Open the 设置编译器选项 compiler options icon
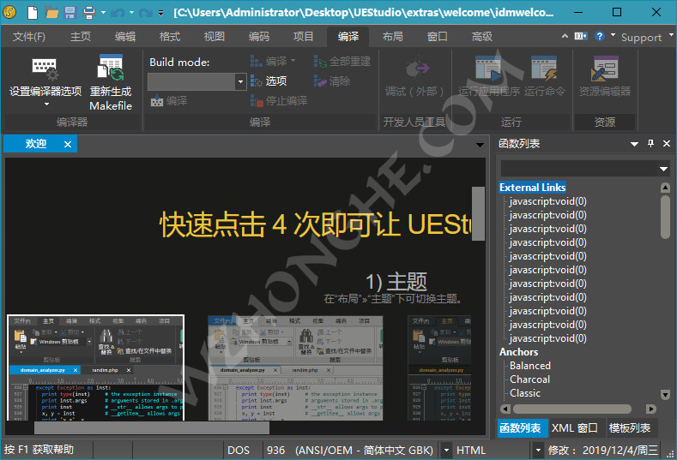The image size is (677, 460). (45, 69)
